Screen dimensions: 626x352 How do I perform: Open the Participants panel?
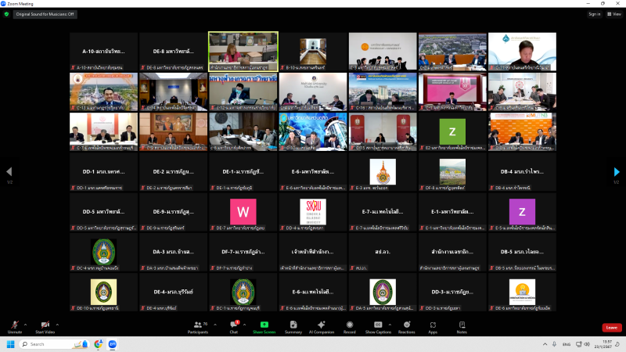198,325
